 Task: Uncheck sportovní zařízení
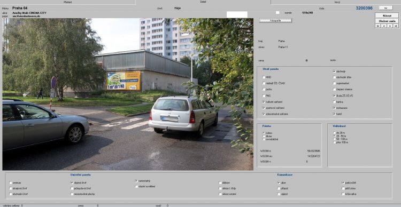point(264,108)
